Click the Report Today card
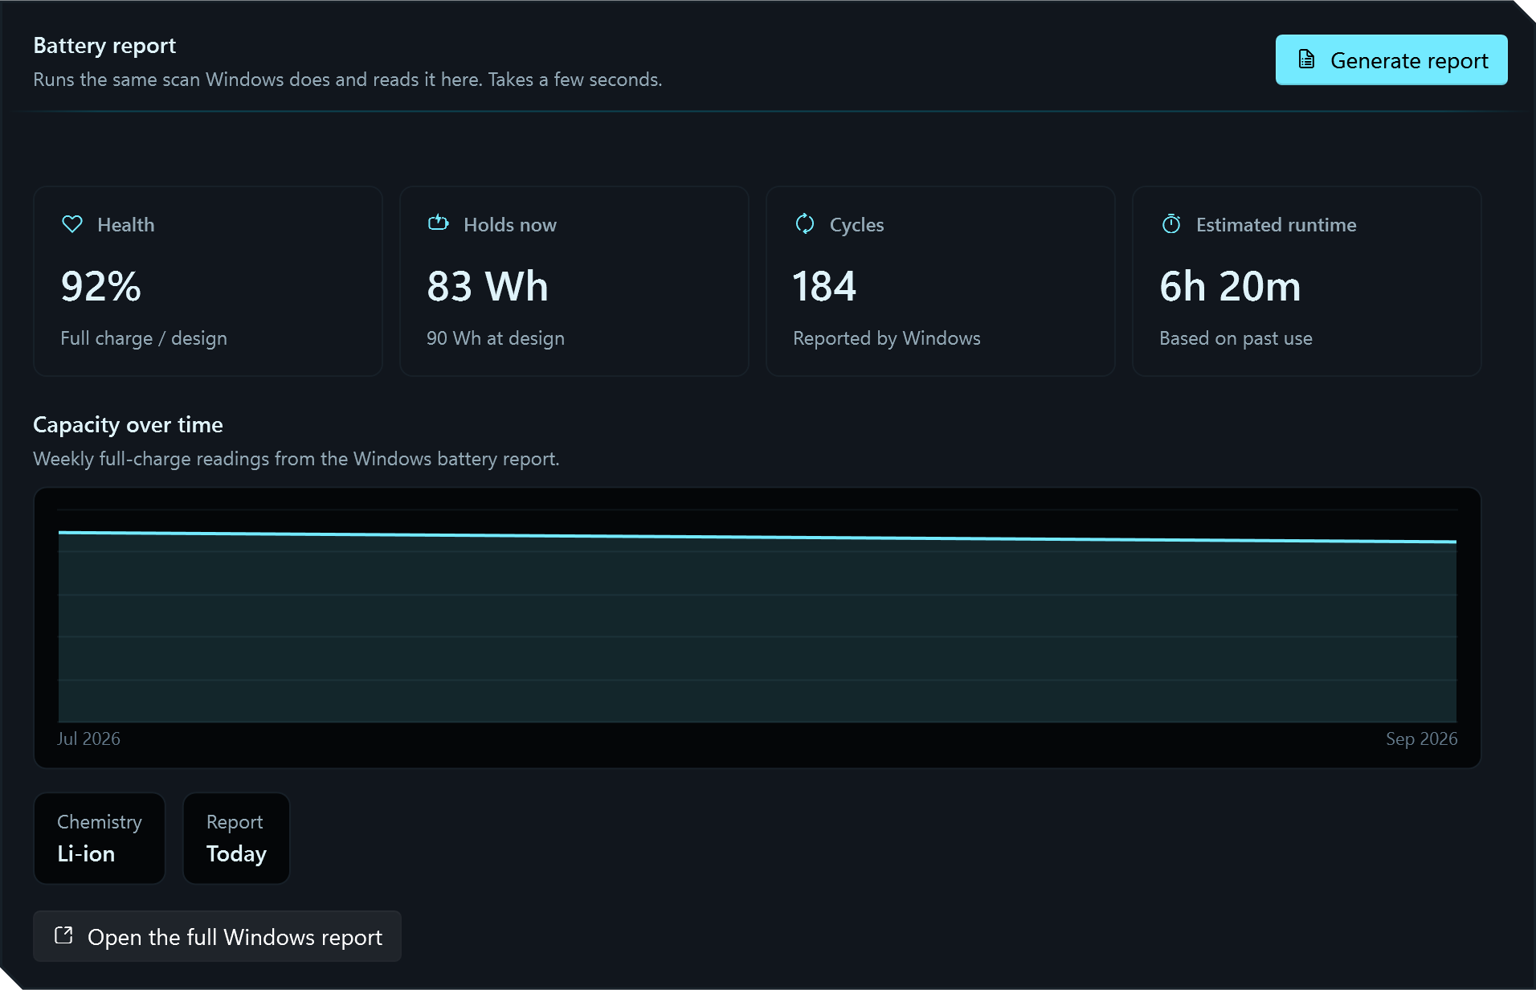The image size is (1536, 990). (236, 838)
